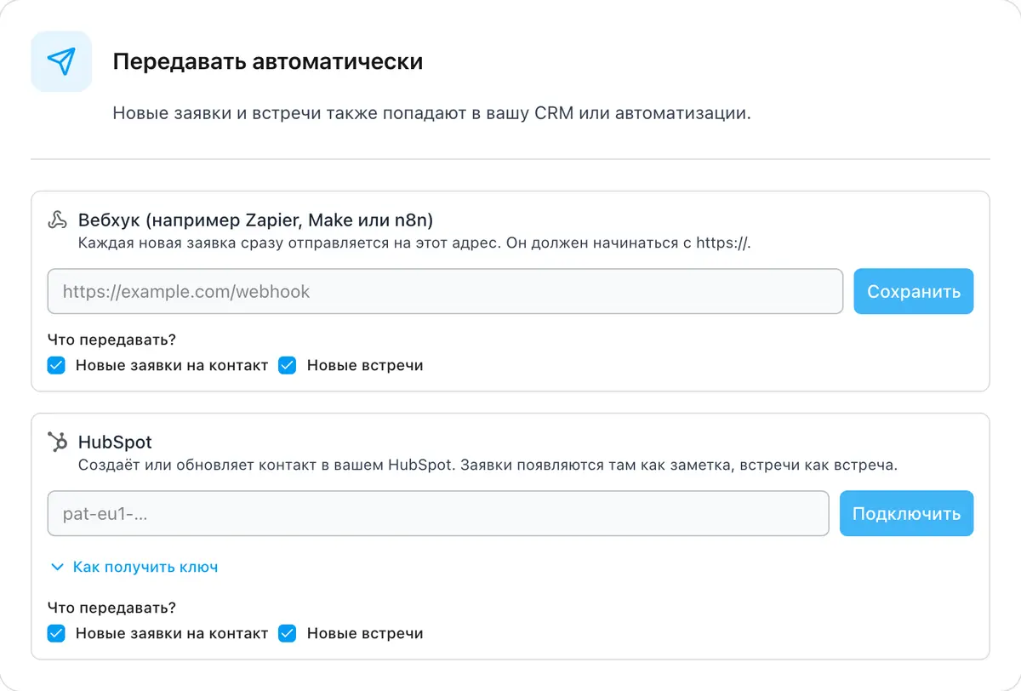Click the HubSpot logo icon
The height and width of the screenshot is (691, 1021).
click(57, 442)
